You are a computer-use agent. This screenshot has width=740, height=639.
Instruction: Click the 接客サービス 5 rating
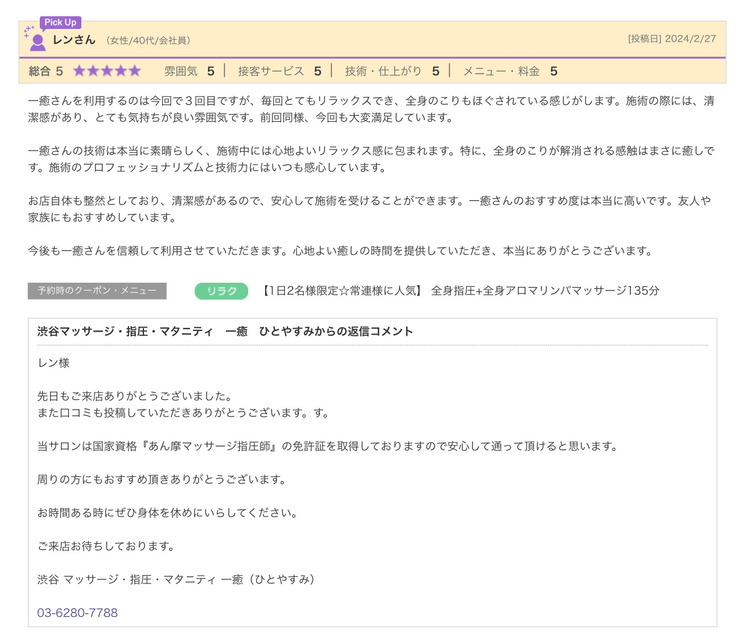pos(280,71)
